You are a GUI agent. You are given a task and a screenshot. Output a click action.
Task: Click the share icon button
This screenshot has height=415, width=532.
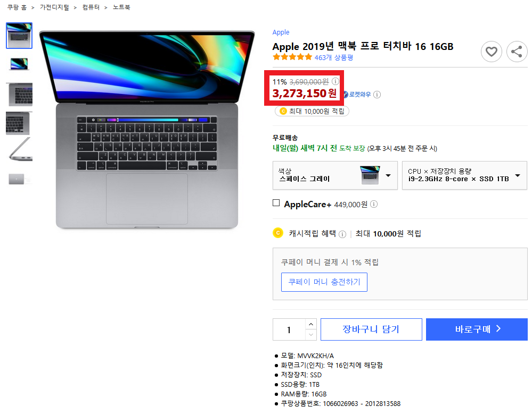pos(517,52)
